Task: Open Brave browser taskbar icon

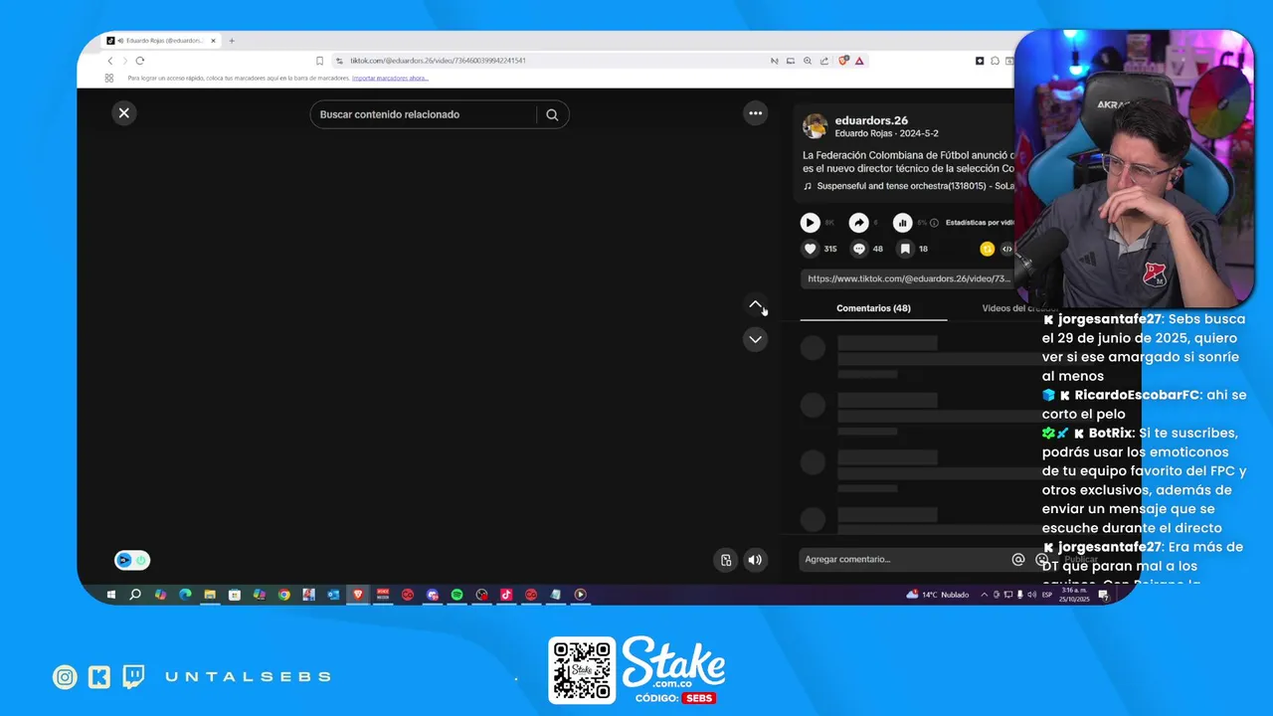Action: [358, 595]
